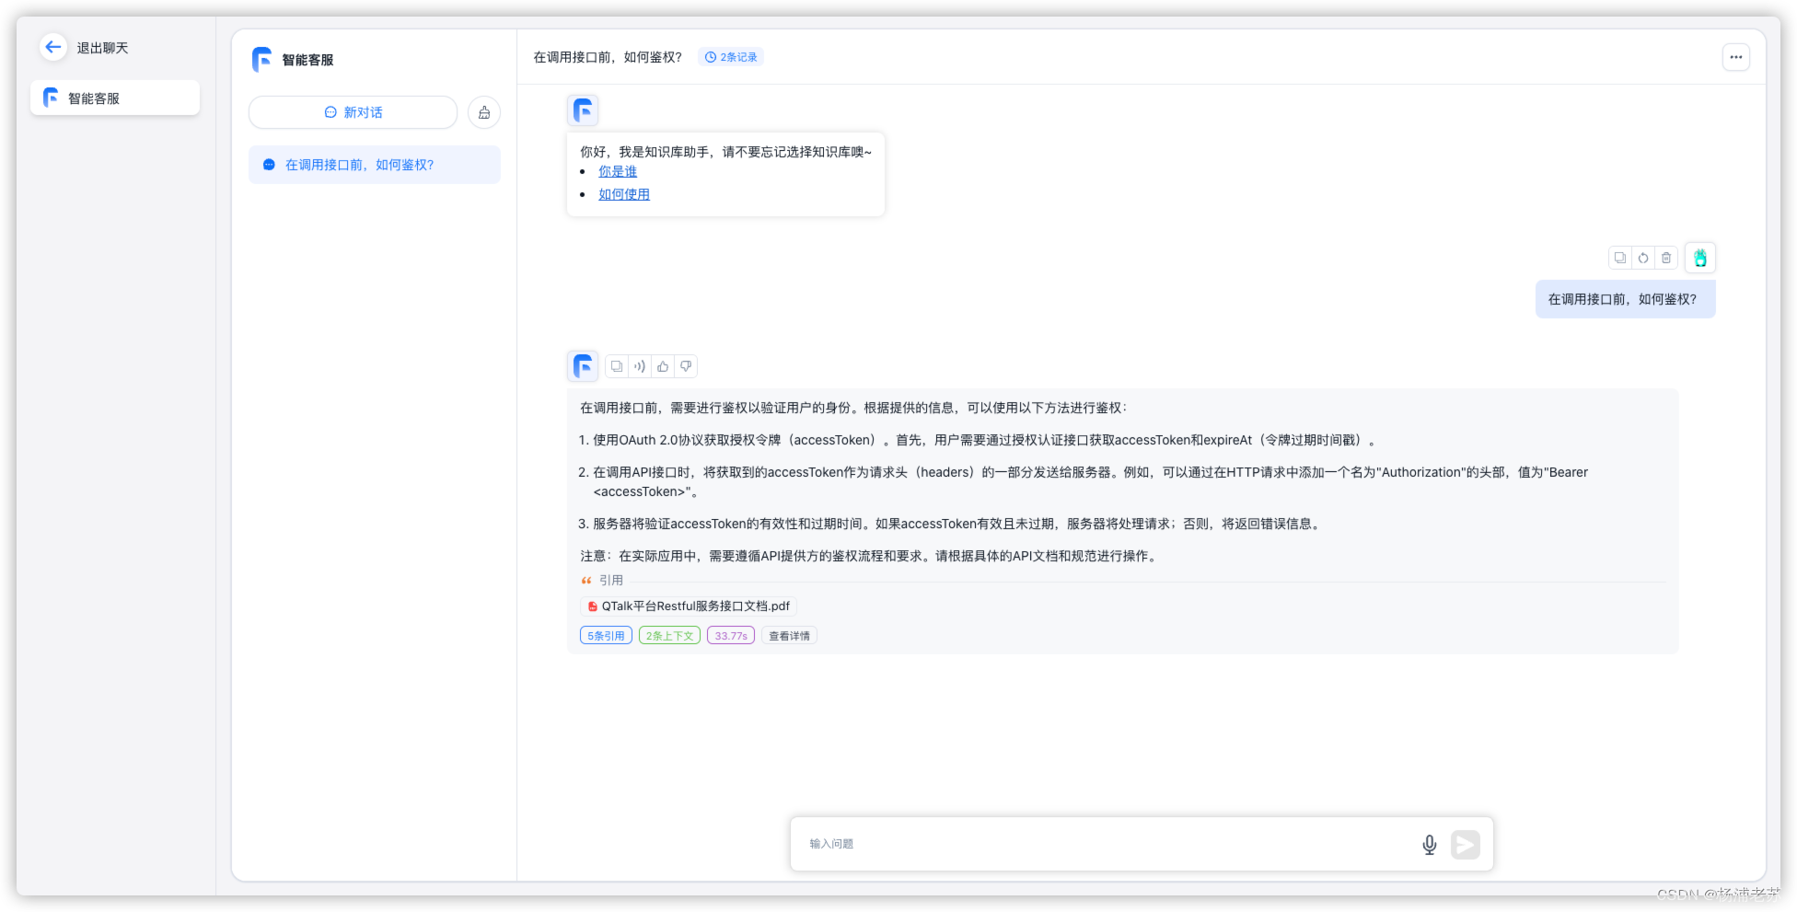The width and height of the screenshot is (1797, 912).
Task: Click the regenerate icon on the welcome message
Action: [1642, 258]
